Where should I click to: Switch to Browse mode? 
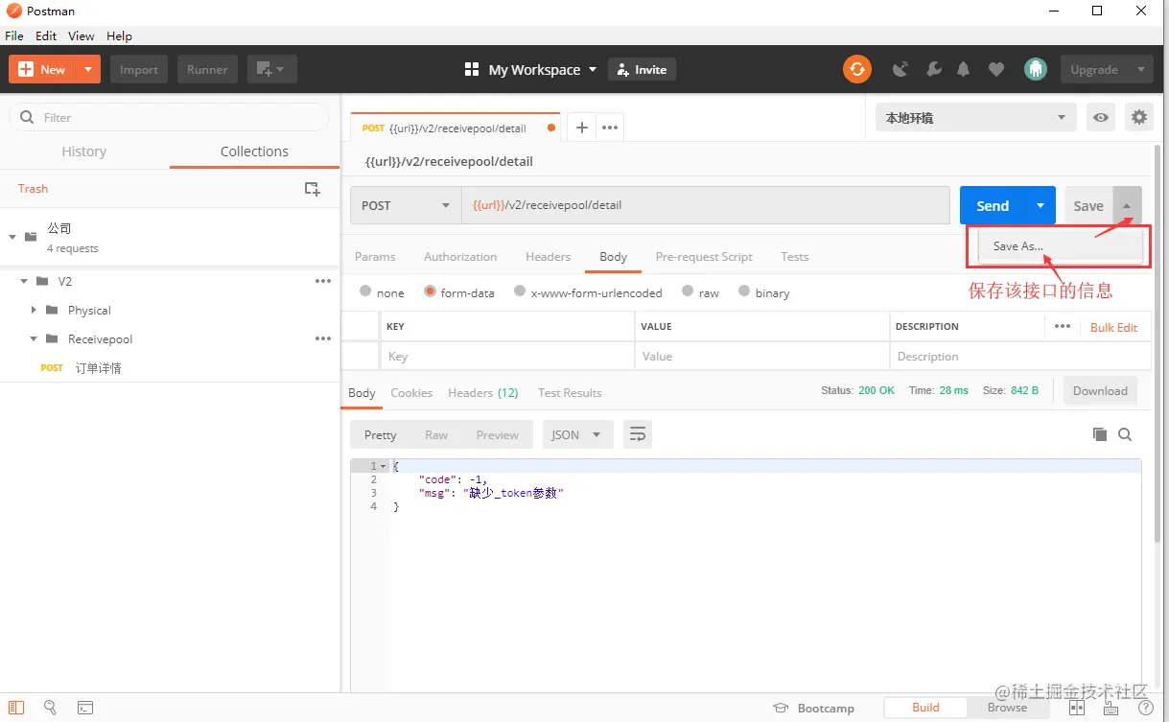[1007, 708]
